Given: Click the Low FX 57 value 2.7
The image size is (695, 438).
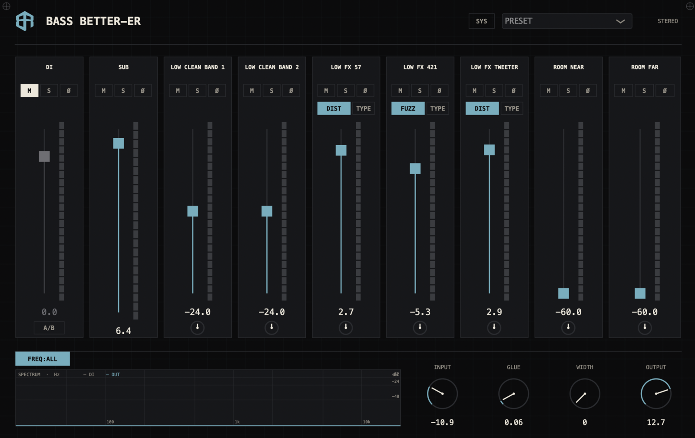Looking at the screenshot, I should 346,312.
